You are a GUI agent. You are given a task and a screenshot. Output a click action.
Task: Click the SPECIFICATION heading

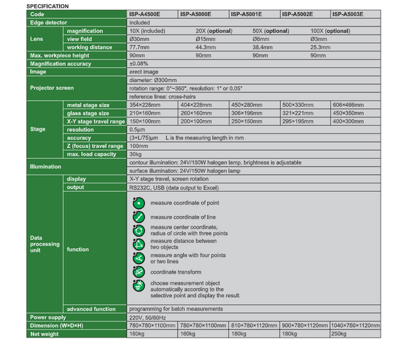(47, 6)
